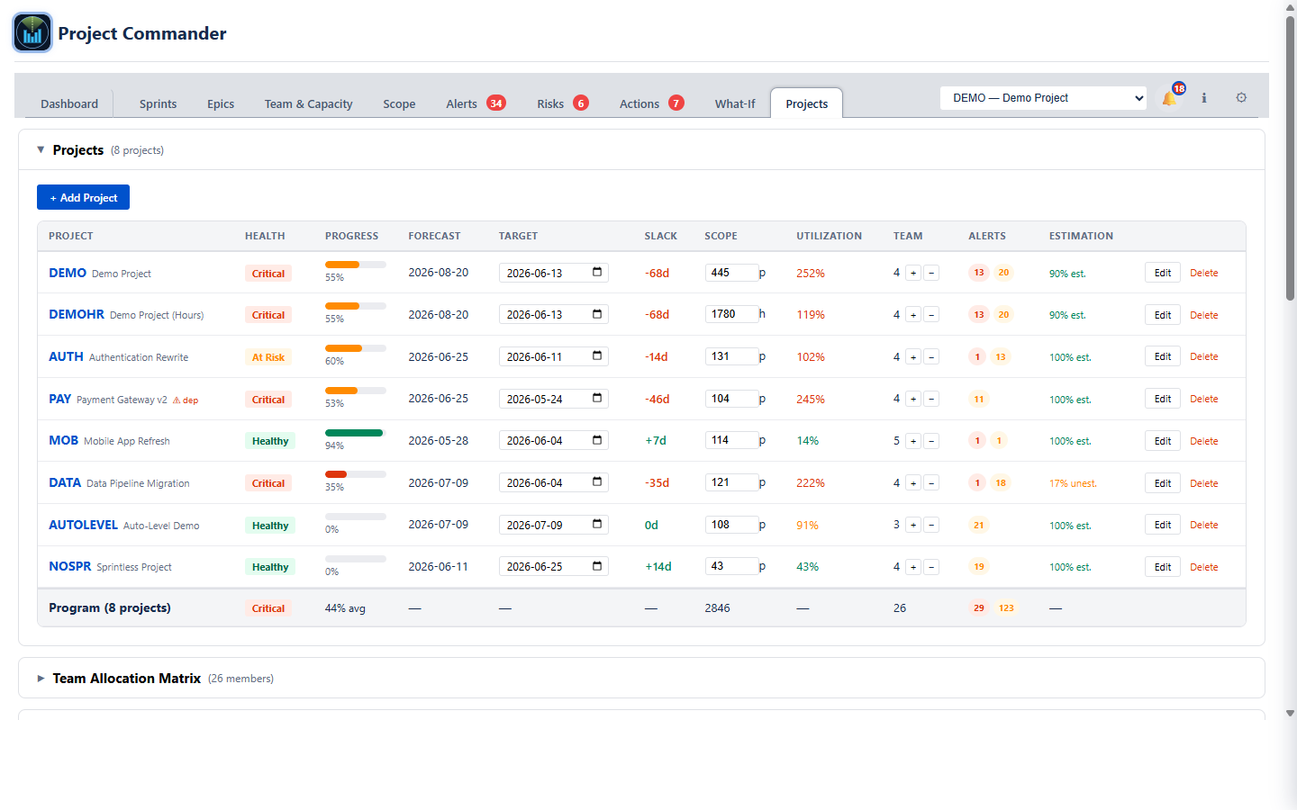Open the Epics tab
This screenshot has width=1297, height=810.
(221, 103)
